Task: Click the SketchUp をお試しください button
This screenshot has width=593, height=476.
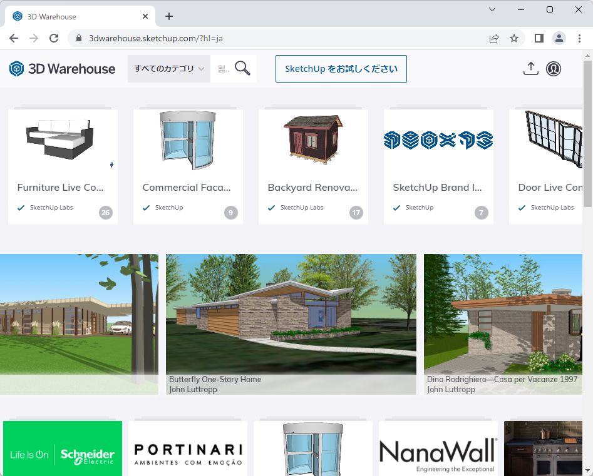Action: 341,69
